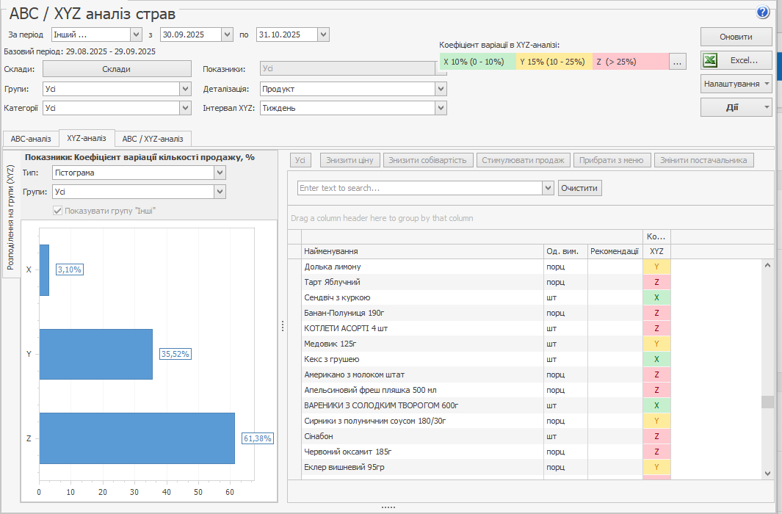Open the 'ABC / XYZ-аналіз' tab

(x=153, y=139)
